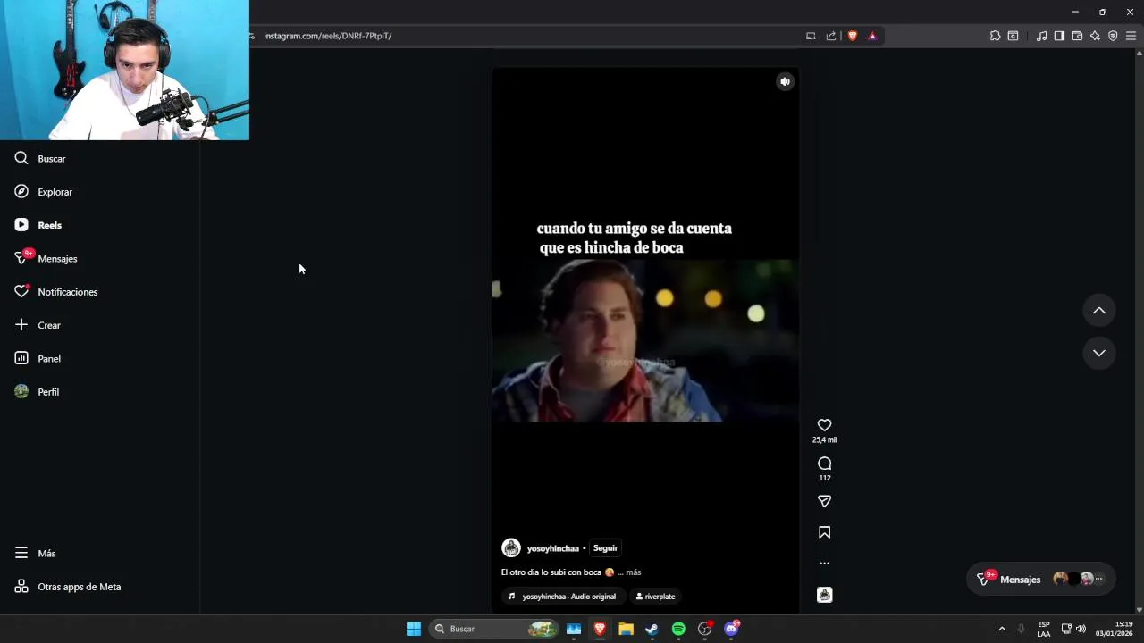1144x643 pixels.
Task: Share the reel with the paper-plane icon
Action: [824, 502]
